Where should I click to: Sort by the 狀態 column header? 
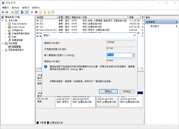(x=105, y=17)
